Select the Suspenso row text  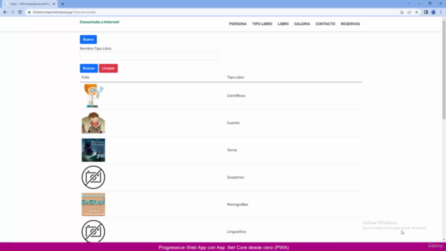(236, 177)
